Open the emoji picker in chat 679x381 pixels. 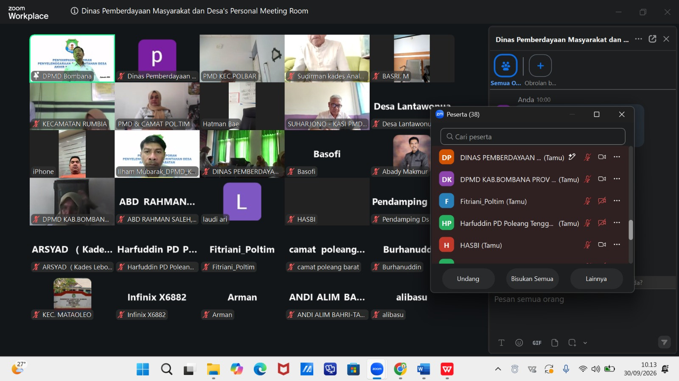click(x=519, y=343)
